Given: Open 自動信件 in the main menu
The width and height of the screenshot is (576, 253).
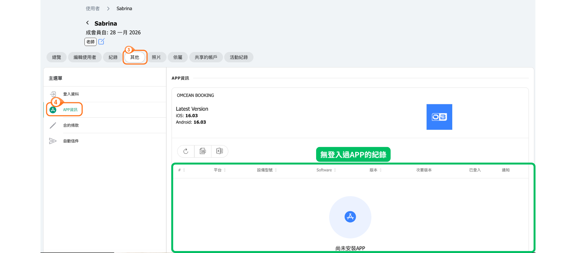Looking at the screenshot, I should tap(71, 141).
